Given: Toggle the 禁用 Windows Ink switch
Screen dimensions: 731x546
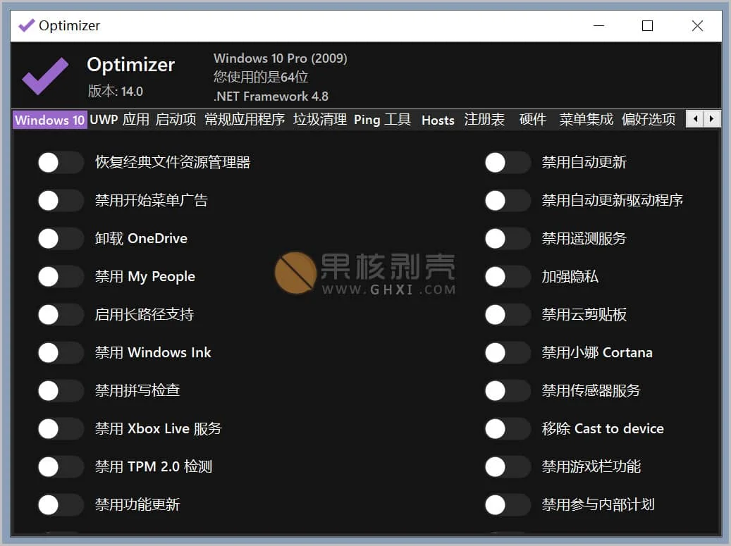Looking at the screenshot, I should [x=60, y=352].
